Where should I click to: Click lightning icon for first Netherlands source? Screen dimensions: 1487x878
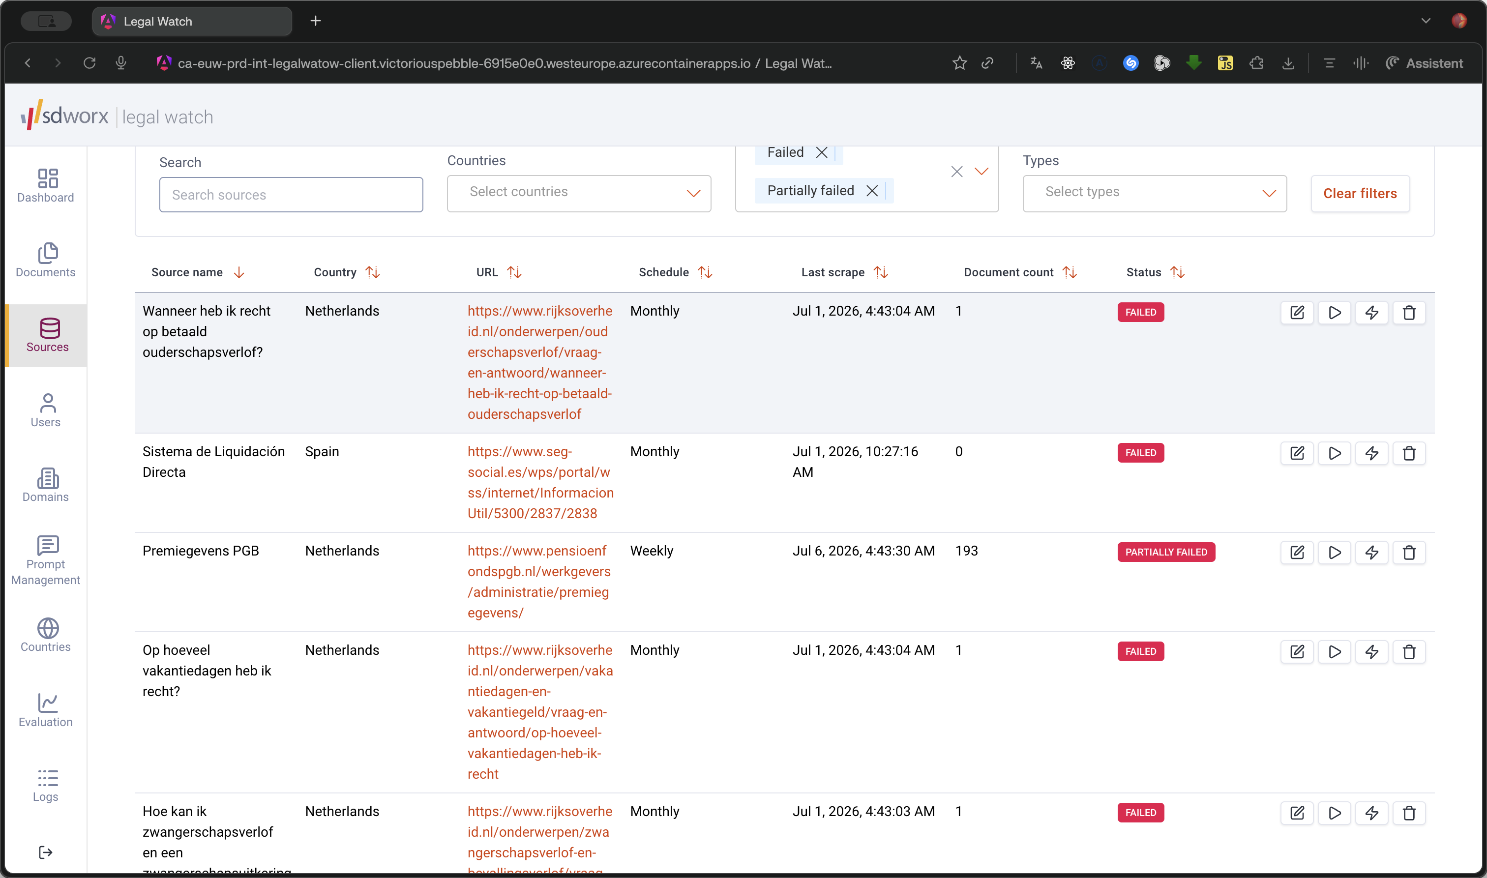click(1371, 312)
